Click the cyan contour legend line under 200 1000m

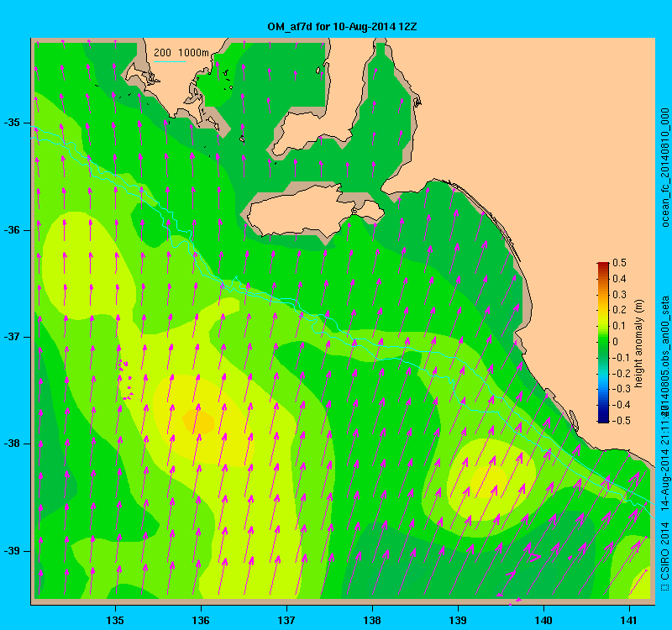[x=170, y=61]
